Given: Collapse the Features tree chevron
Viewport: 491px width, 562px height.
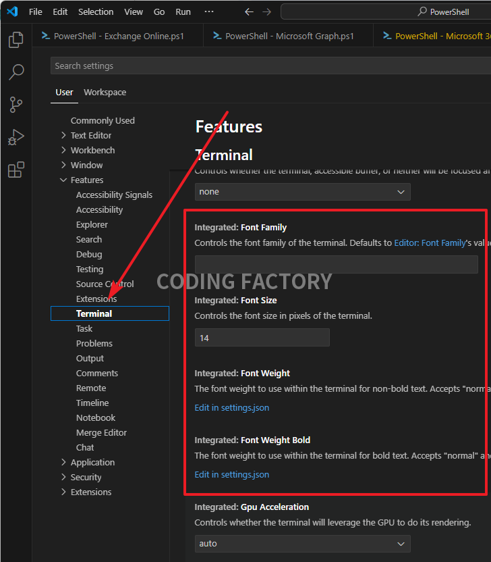Looking at the screenshot, I should click(x=63, y=180).
